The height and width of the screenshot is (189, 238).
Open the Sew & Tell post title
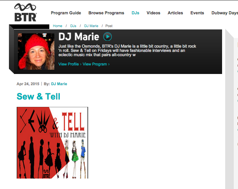point(38,96)
